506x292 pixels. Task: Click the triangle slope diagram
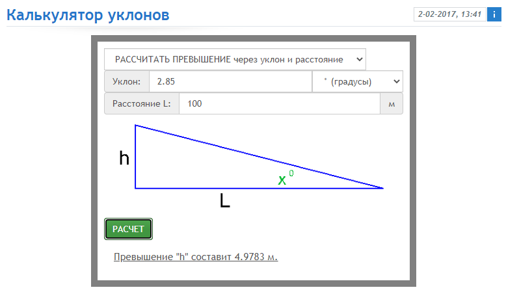[253, 166]
